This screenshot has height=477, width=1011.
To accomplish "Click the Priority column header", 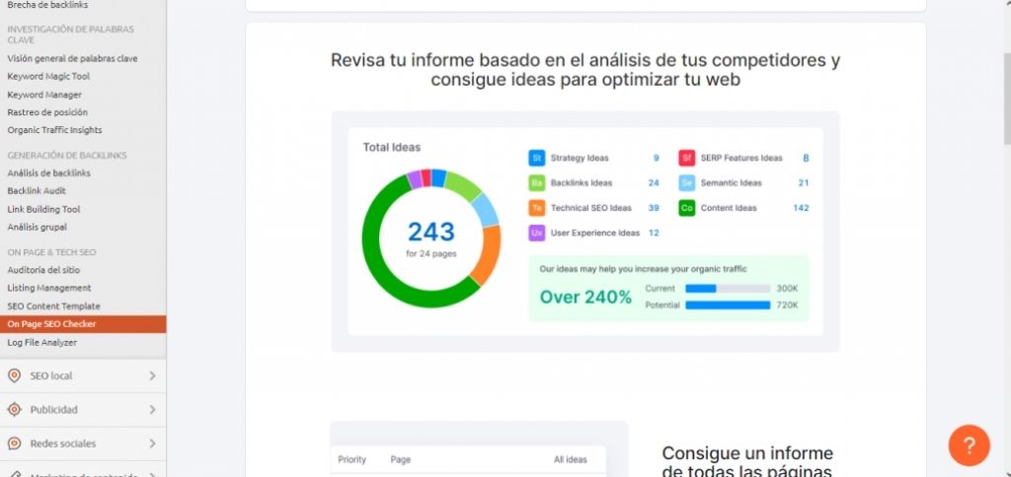I will point(352,459).
